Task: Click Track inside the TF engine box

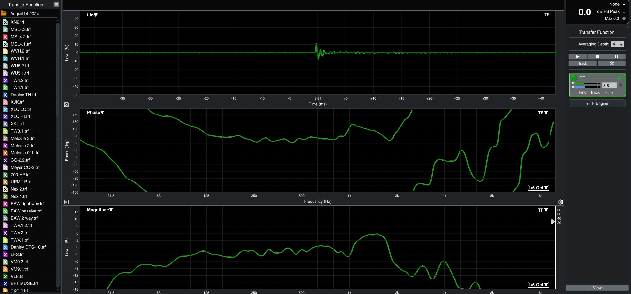Action: tap(595, 92)
